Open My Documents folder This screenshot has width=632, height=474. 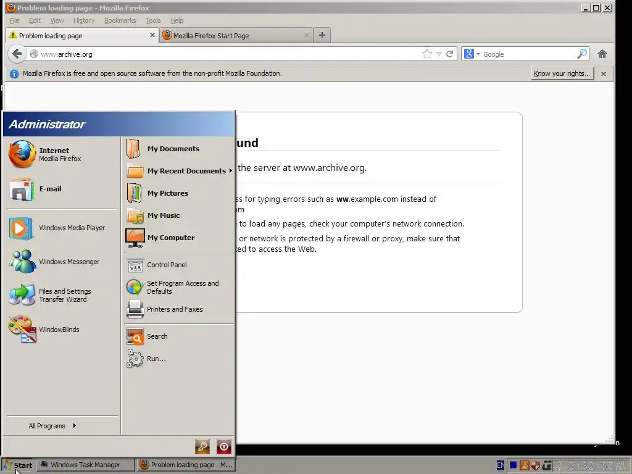[178, 149]
